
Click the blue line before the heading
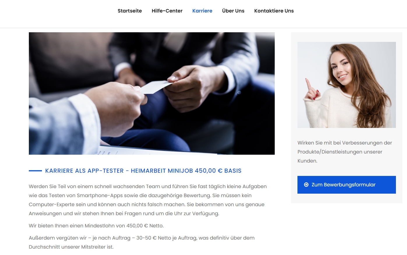pos(35,171)
